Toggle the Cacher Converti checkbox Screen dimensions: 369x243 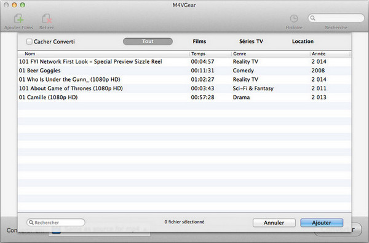click(x=29, y=42)
